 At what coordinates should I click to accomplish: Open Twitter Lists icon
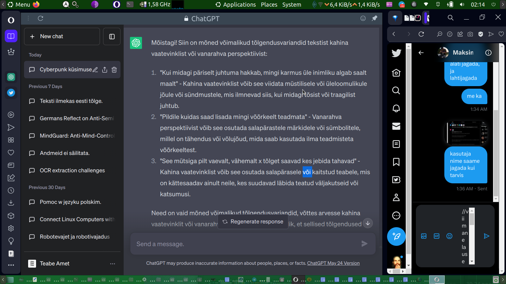[x=396, y=144]
